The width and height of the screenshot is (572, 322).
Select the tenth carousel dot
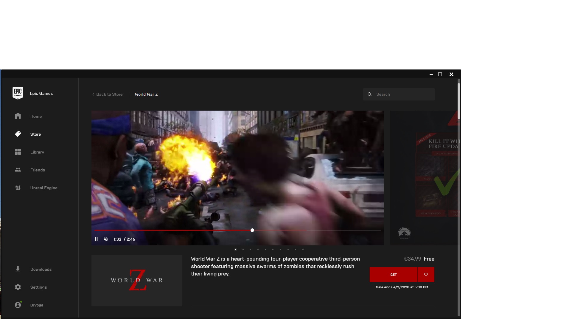[303, 250]
